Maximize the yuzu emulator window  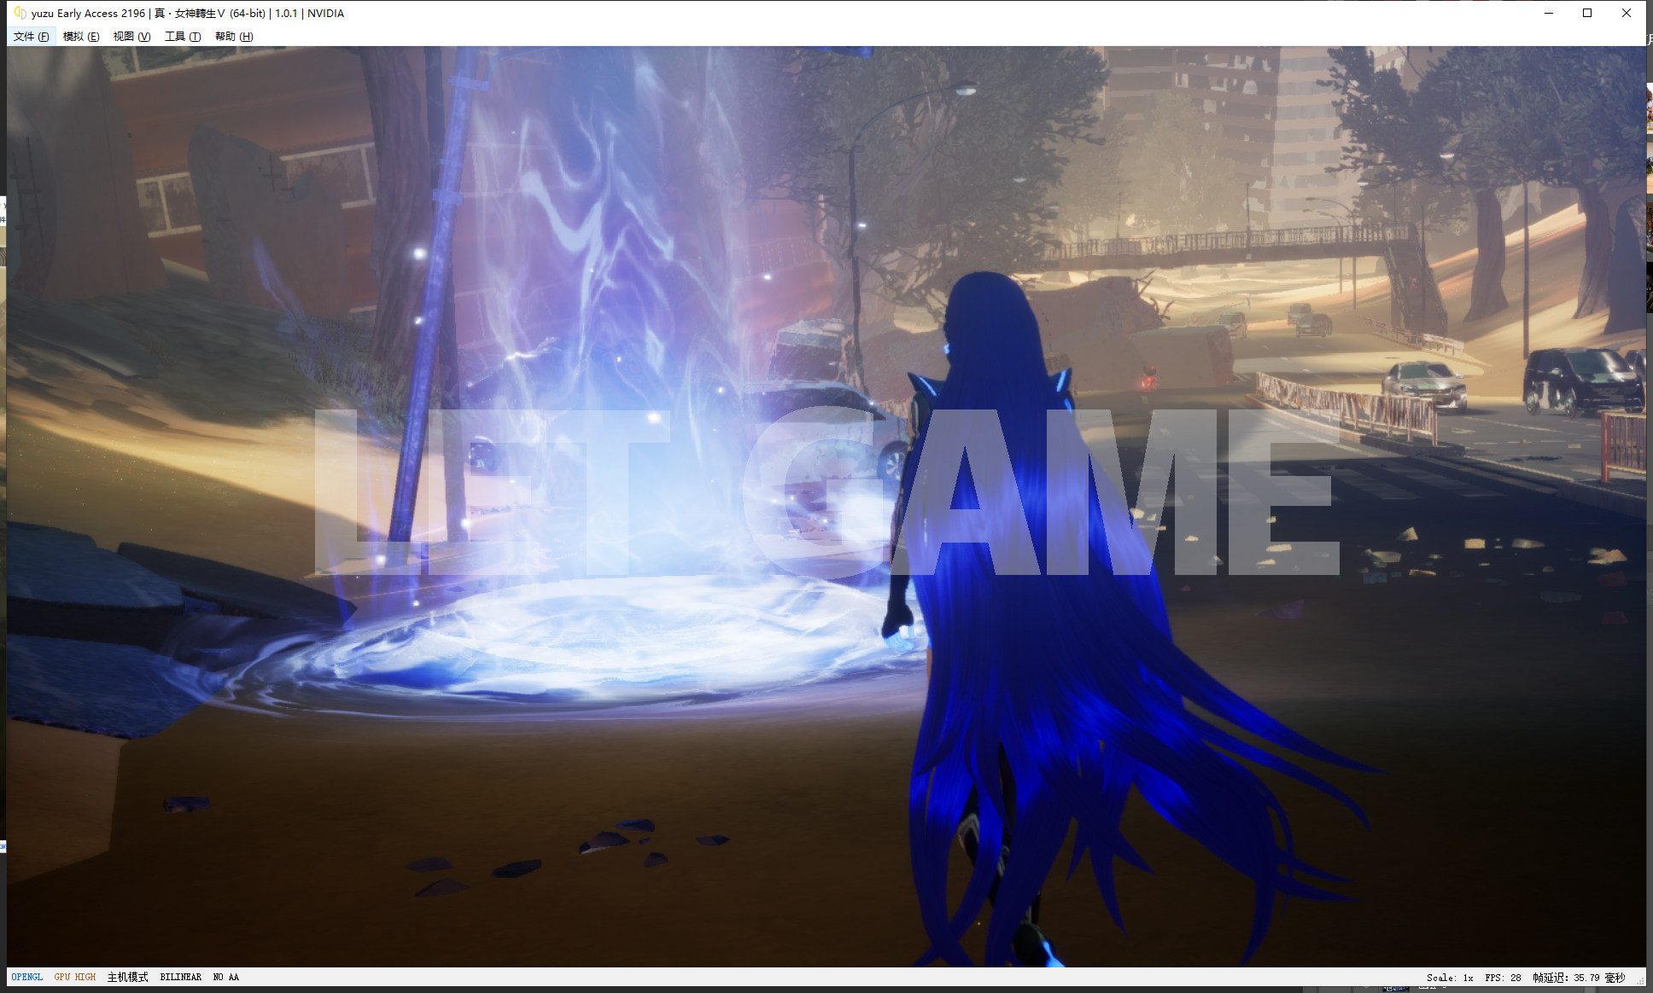tap(1587, 13)
